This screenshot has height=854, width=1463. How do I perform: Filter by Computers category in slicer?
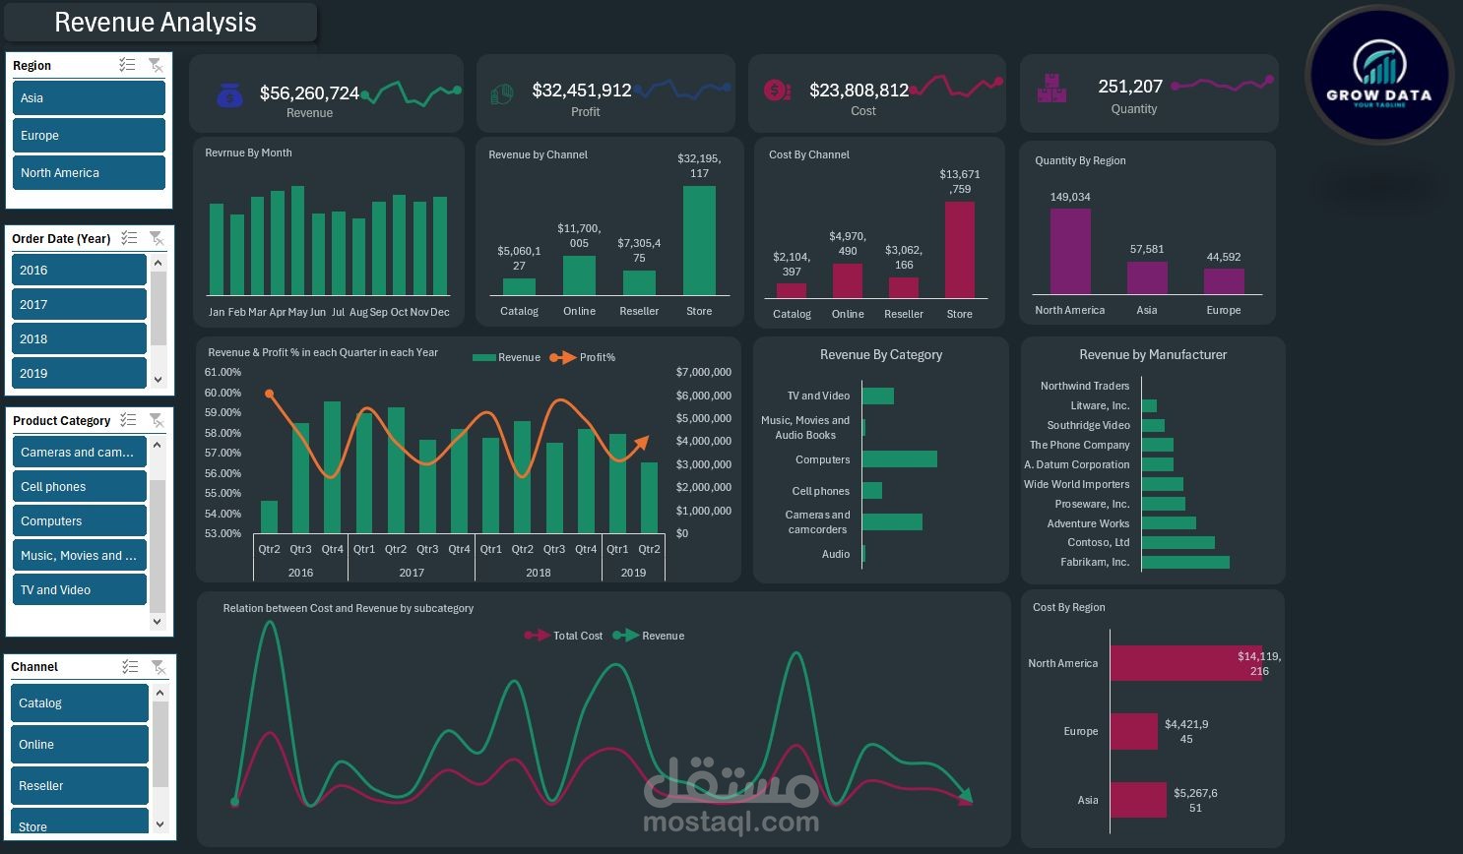point(80,521)
